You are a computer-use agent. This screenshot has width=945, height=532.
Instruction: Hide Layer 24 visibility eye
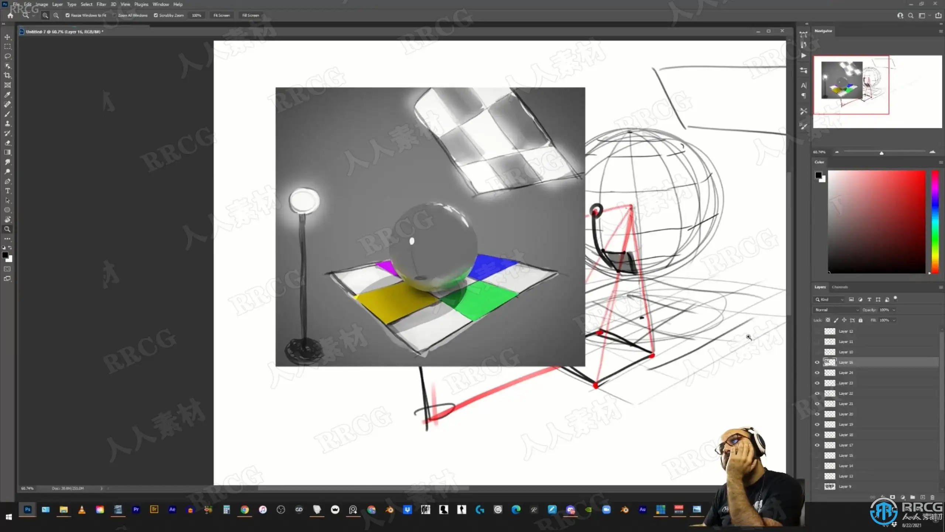pyautogui.click(x=817, y=373)
